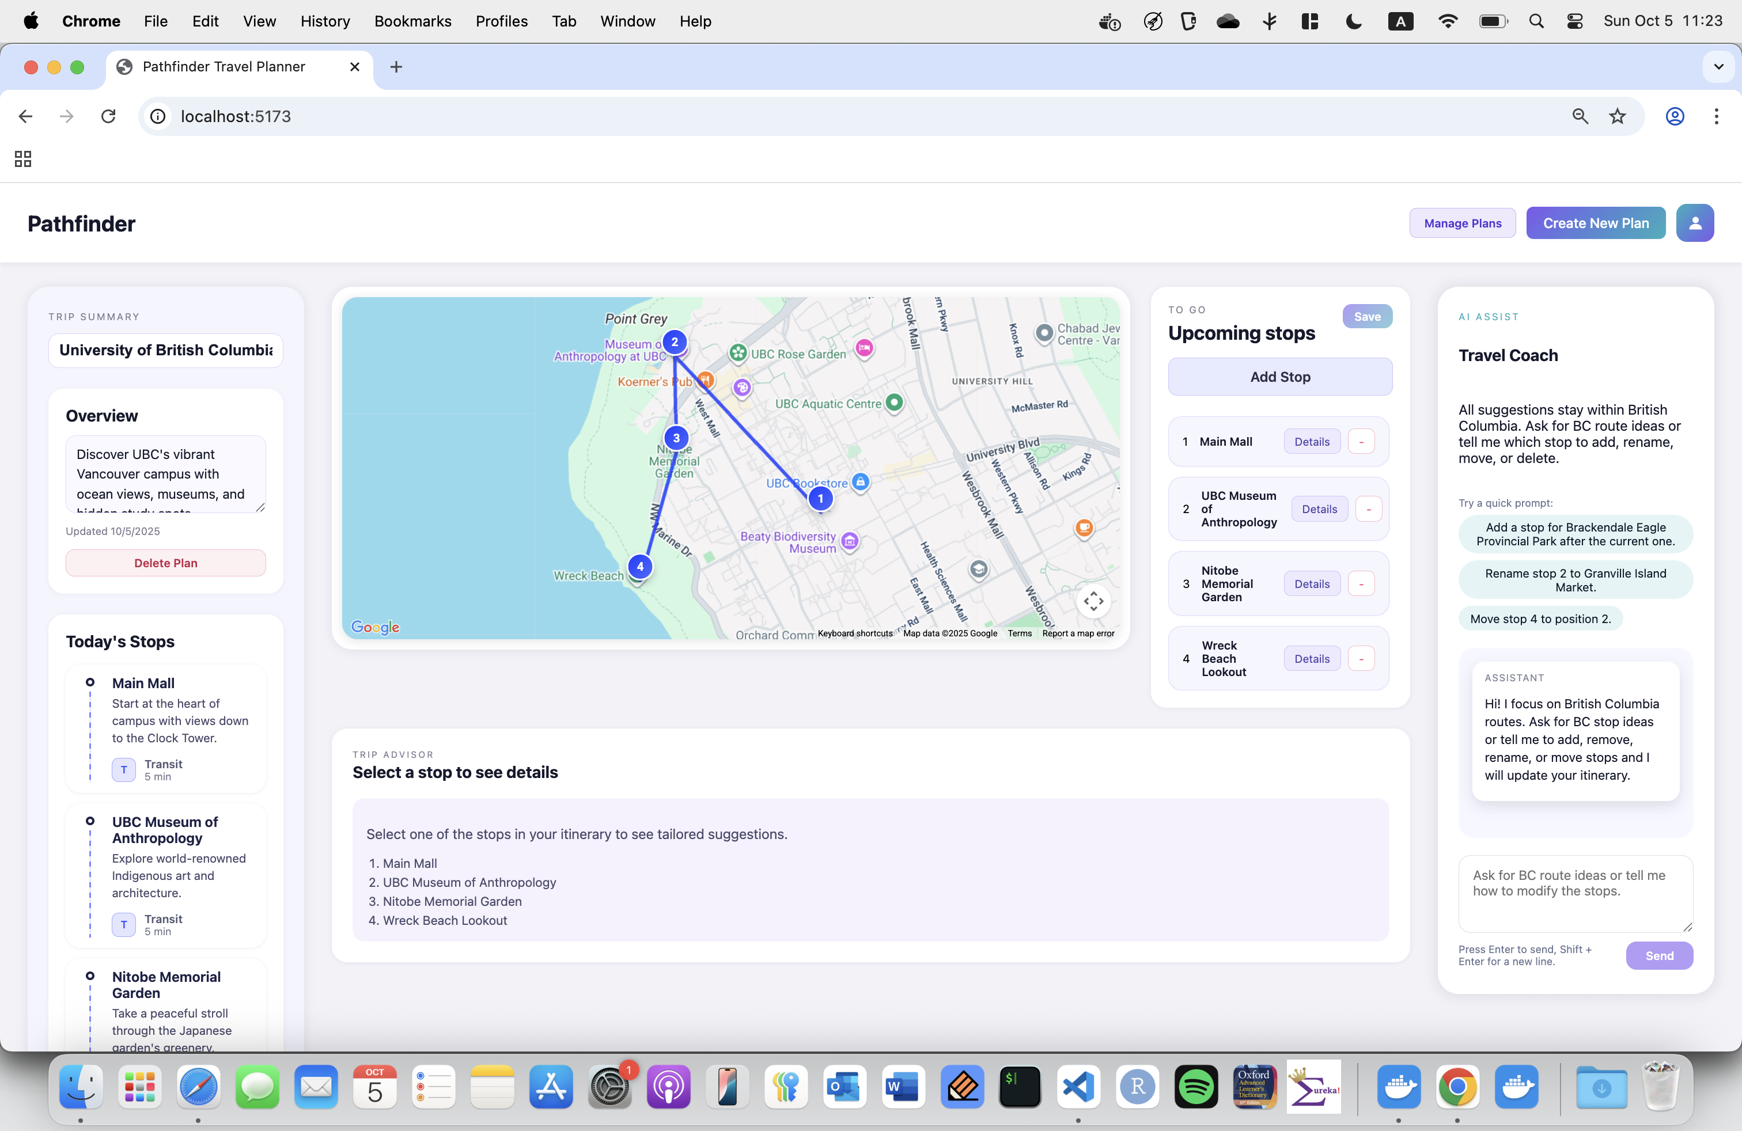Select quick prompt 'Move stop 4 to position 2'
1742x1131 pixels.
pyautogui.click(x=1540, y=619)
